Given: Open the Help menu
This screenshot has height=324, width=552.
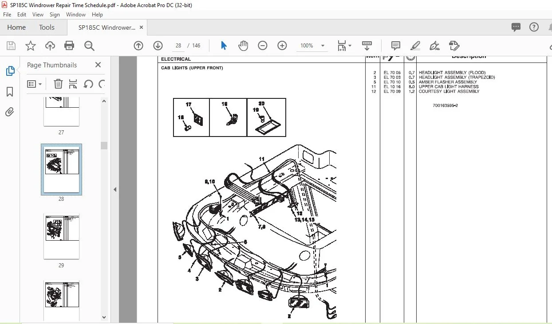Looking at the screenshot, I should (x=97, y=15).
